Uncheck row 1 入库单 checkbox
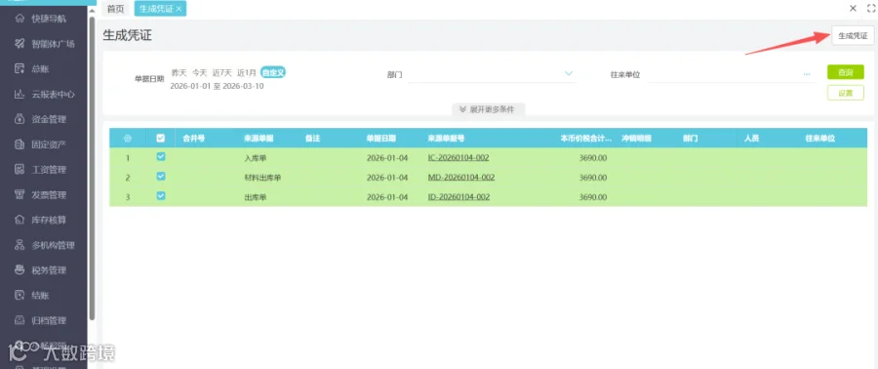 click(161, 157)
